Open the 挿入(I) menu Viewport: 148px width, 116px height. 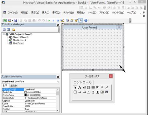click(46, 13)
